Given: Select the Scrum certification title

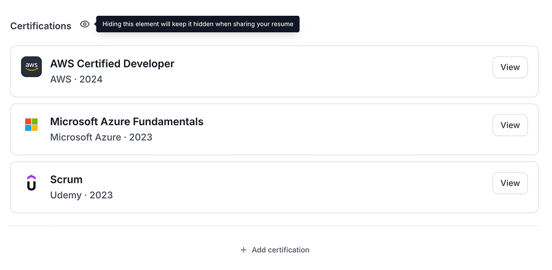Looking at the screenshot, I should [x=66, y=180].
